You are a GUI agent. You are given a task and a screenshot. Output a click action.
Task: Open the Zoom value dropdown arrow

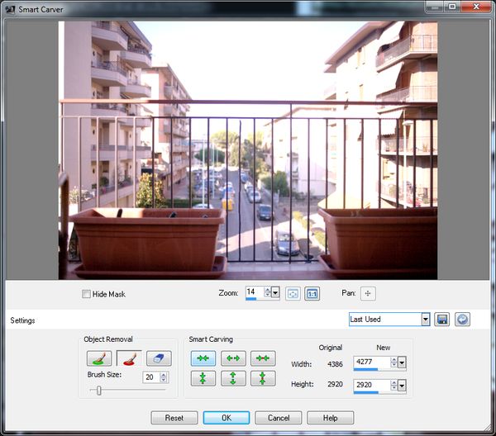click(x=275, y=293)
